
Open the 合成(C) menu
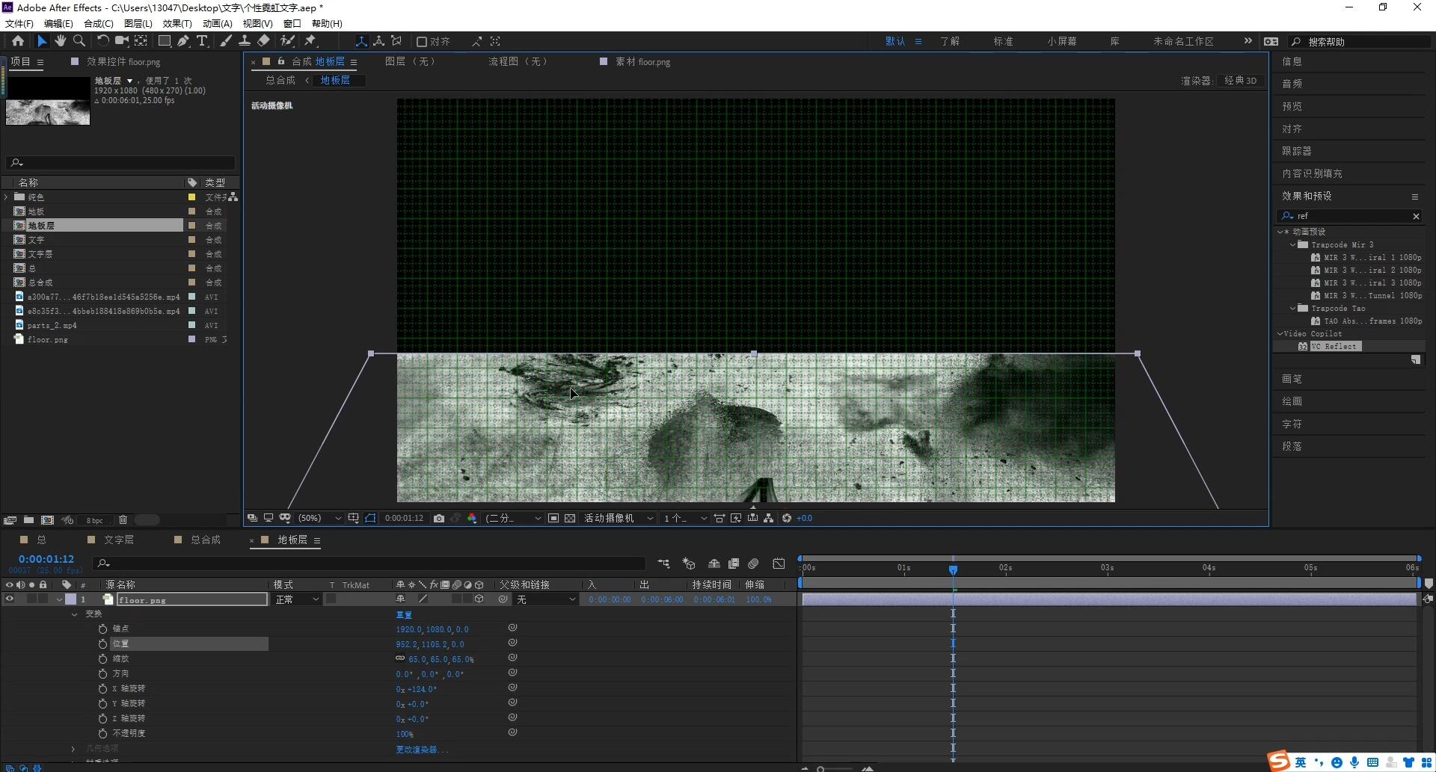[99, 24]
